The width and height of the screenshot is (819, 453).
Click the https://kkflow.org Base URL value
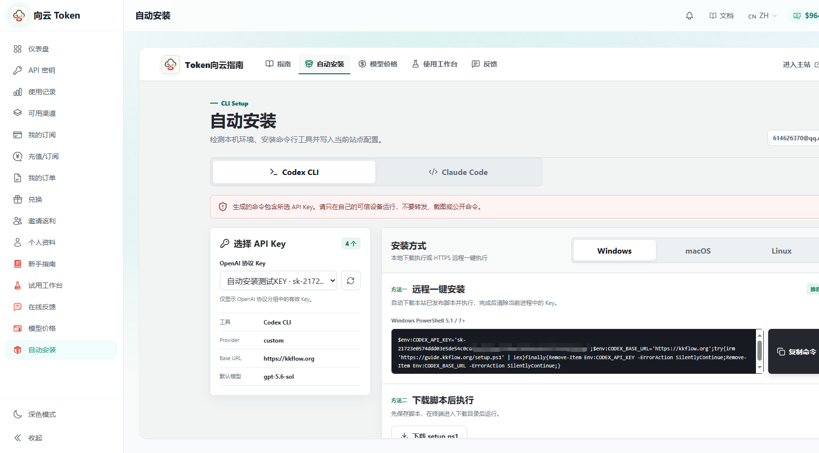(289, 359)
